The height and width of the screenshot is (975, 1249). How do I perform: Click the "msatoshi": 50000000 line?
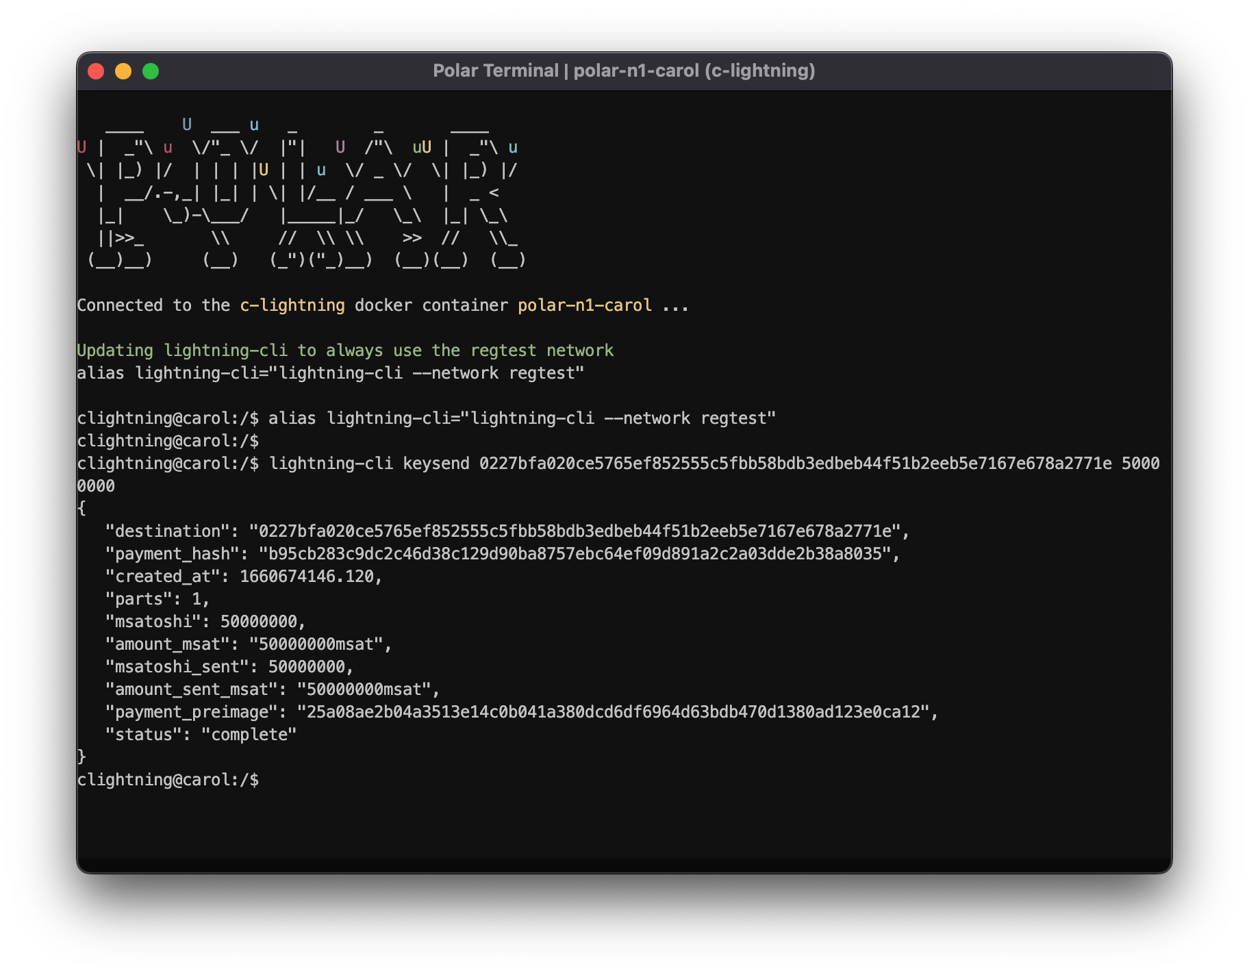point(205,622)
